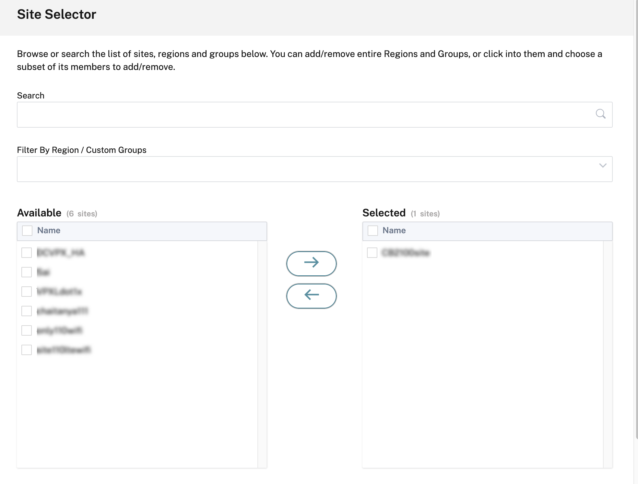Click the Available list vertical scrollbar

[x=262, y=354]
